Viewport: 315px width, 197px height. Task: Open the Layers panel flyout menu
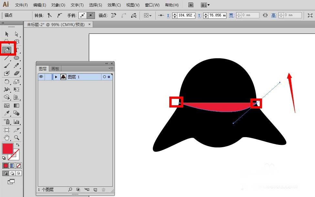[x=111, y=69]
